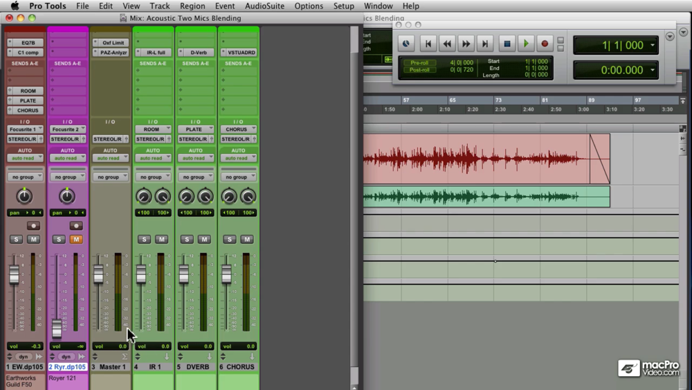Viewport: 692px width, 390px height.
Task: Click the CHORUS right pan knob
Action: [x=248, y=197]
